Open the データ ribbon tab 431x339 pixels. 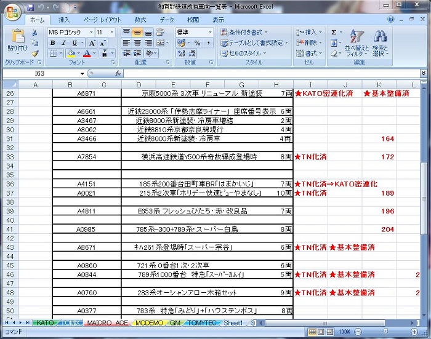(167, 20)
